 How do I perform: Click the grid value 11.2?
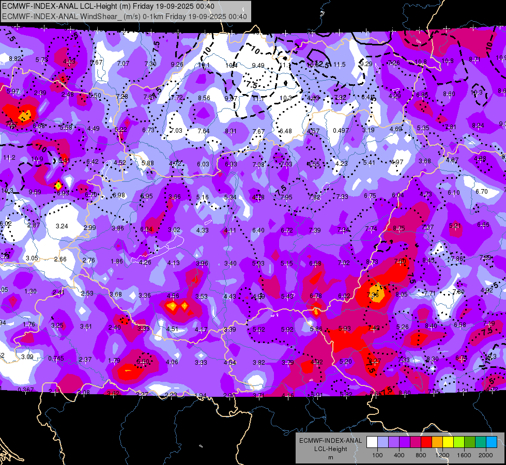point(9,158)
